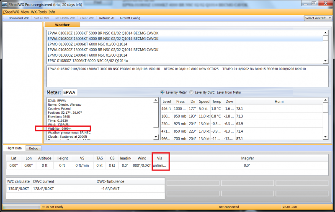
Task: Minimize the FSrealWX window
Action: tap(306, 3)
